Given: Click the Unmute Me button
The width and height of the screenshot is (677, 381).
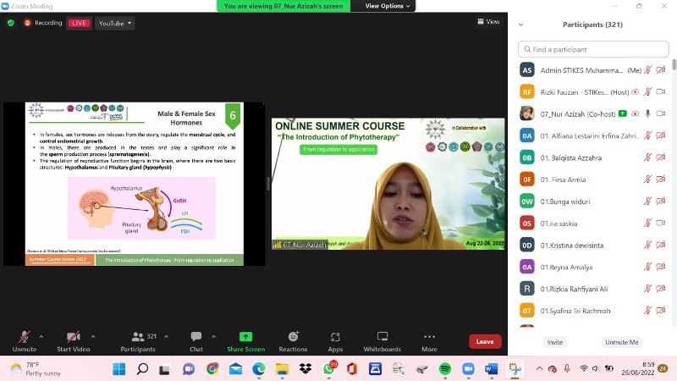Looking at the screenshot, I should [x=621, y=342].
